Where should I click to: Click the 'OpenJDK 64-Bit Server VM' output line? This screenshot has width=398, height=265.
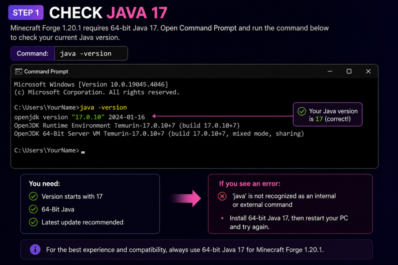(x=159, y=133)
